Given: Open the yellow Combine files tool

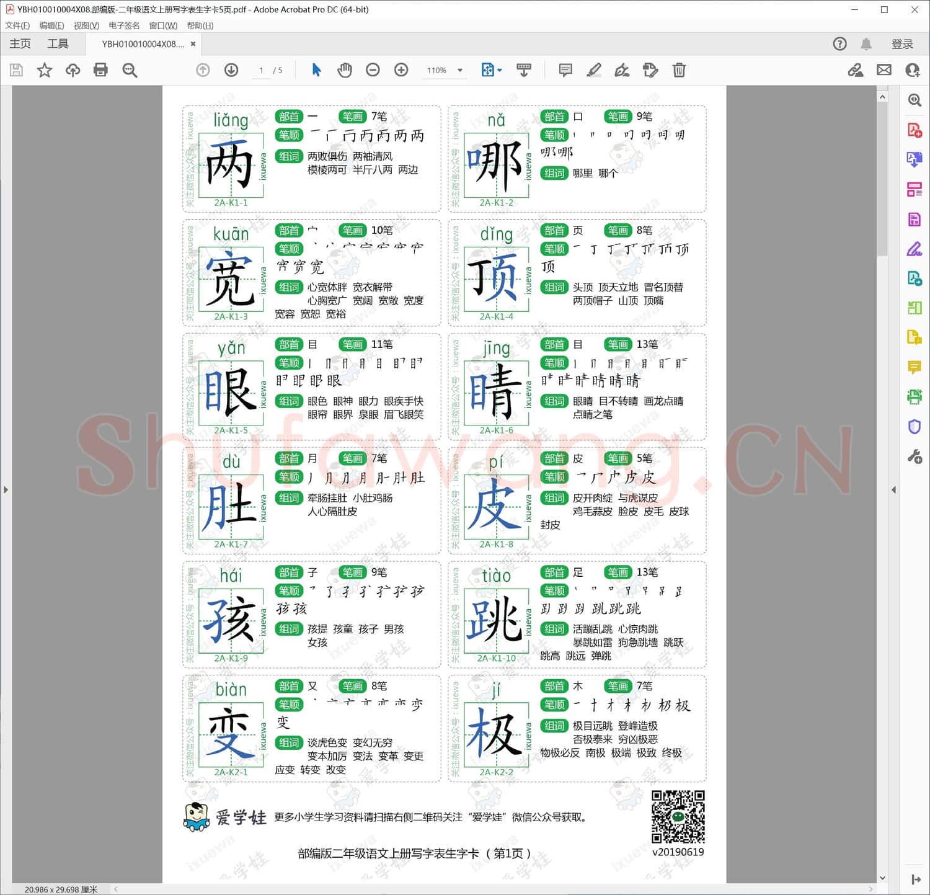Looking at the screenshot, I should point(914,337).
